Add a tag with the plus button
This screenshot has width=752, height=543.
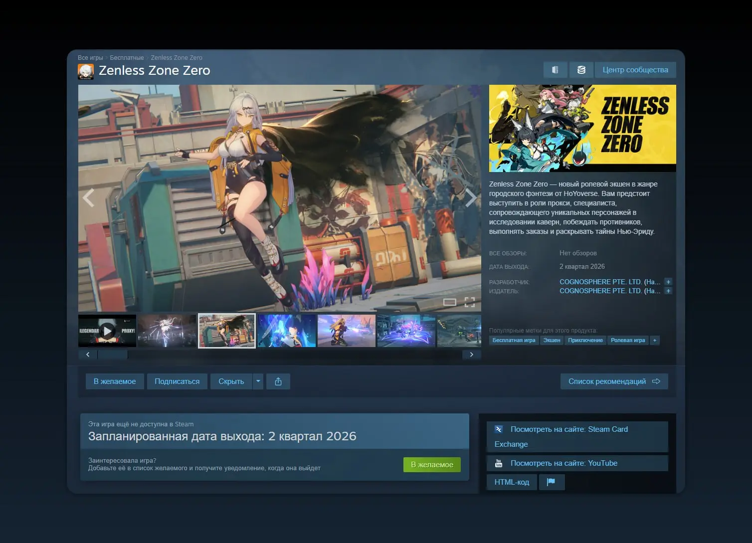tap(655, 340)
